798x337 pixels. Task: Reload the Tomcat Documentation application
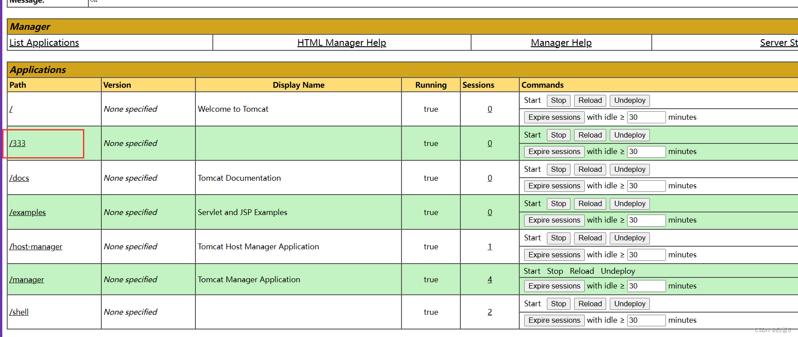[590, 170]
